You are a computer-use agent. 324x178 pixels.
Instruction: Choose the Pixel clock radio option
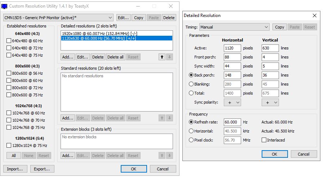click(x=191, y=140)
